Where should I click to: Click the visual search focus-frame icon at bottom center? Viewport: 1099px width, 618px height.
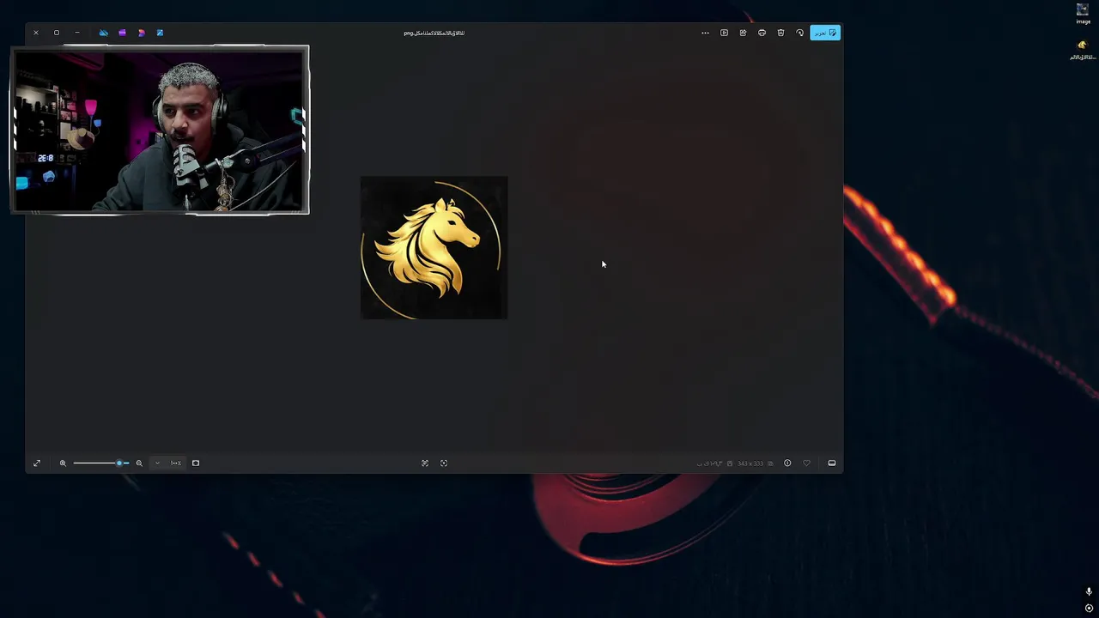coord(444,463)
